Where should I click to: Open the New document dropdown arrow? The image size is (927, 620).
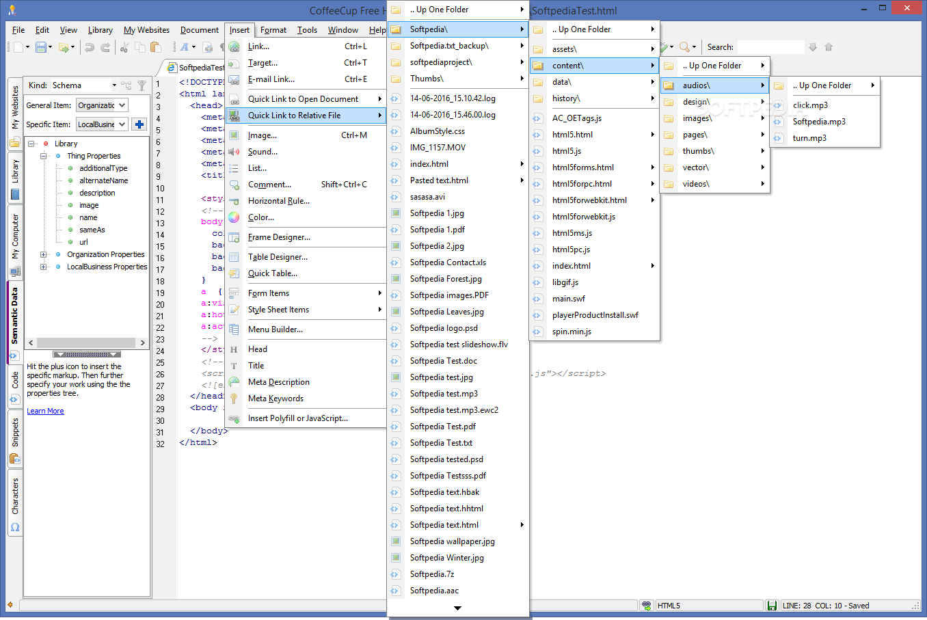coord(28,47)
